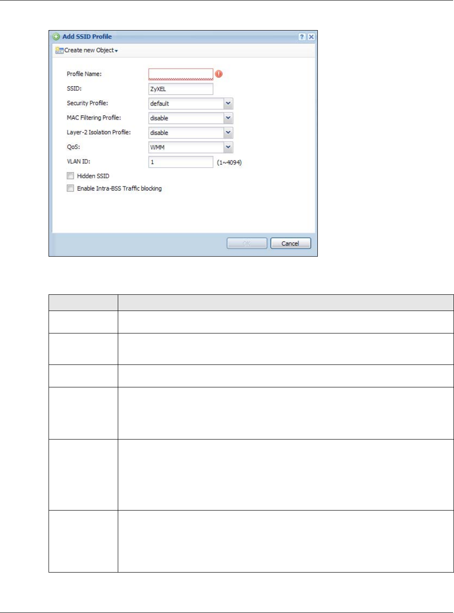Screen dimensions: 454x613
Task: Click the help question mark icon
Action: (x=302, y=37)
